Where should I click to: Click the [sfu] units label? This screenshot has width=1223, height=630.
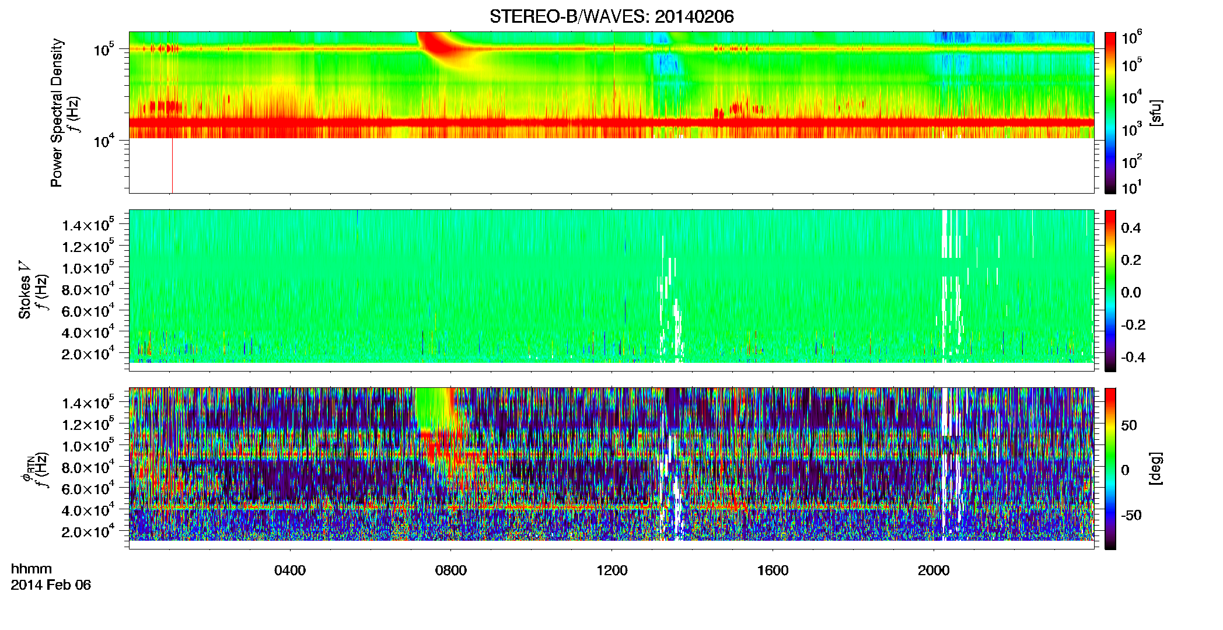(1156, 113)
